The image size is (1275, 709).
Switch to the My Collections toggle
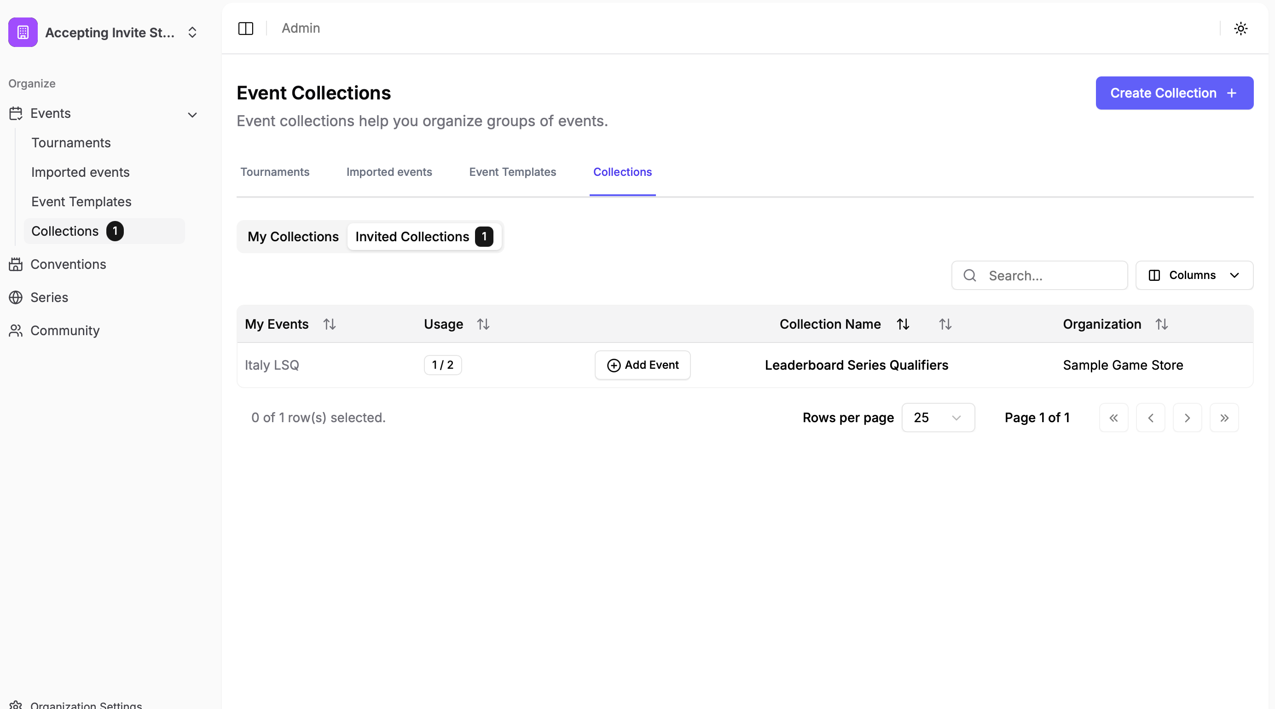tap(293, 236)
